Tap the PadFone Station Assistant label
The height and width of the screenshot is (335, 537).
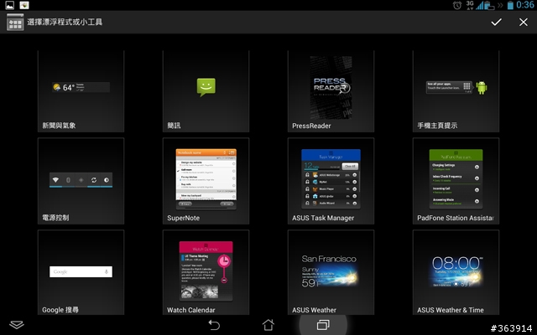click(456, 218)
